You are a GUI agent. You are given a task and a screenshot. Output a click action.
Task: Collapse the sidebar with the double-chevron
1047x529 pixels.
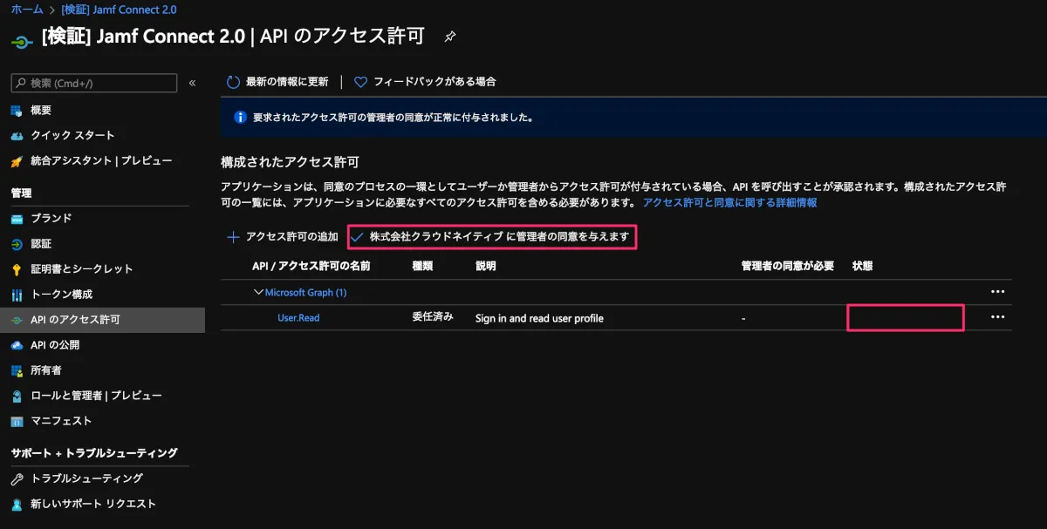(192, 83)
